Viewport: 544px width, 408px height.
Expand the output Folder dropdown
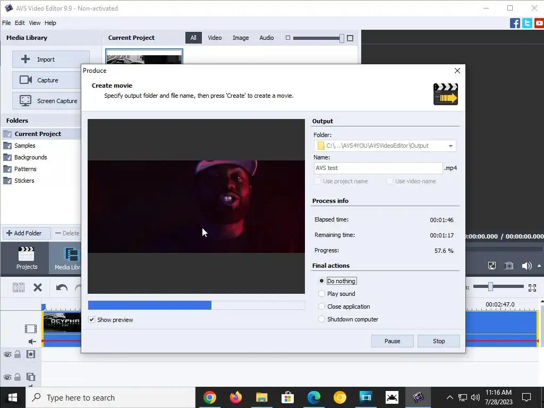click(450, 146)
